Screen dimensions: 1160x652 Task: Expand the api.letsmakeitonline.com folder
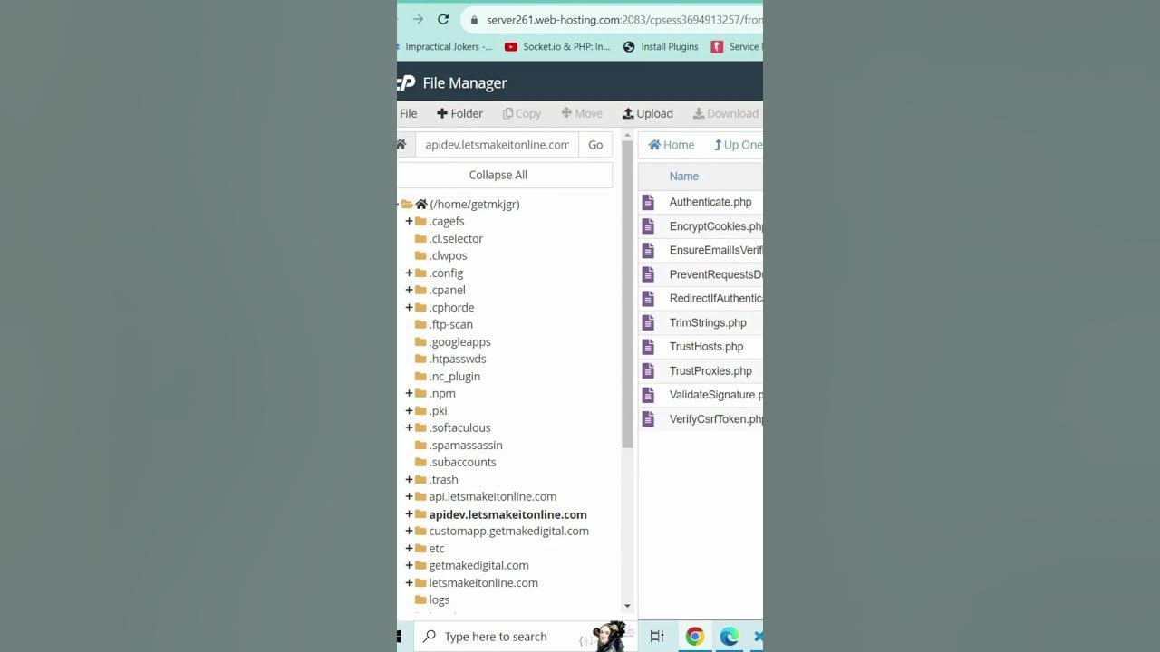point(409,496)
